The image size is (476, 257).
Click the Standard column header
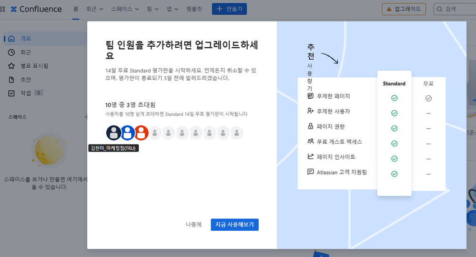(x=394, y=83)
